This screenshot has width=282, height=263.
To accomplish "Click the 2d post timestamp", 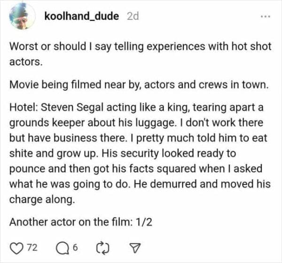I will click(133, 16).
